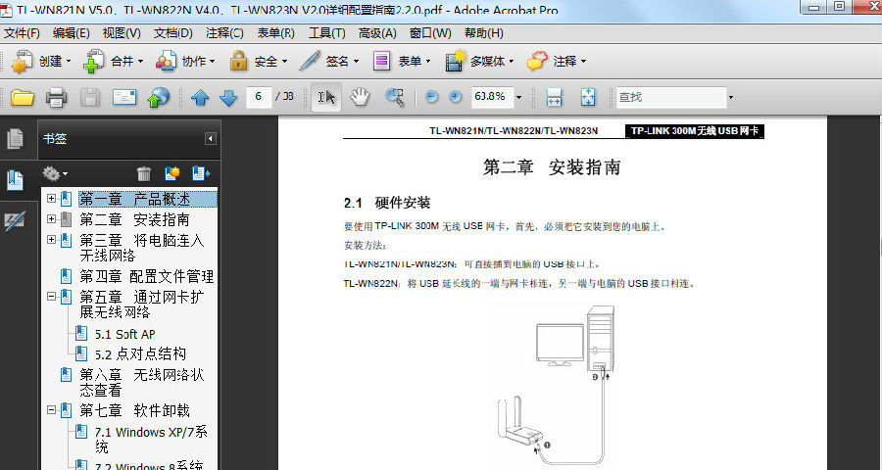
Task: Click the zoom in plus button
Action: pos(456,97)
